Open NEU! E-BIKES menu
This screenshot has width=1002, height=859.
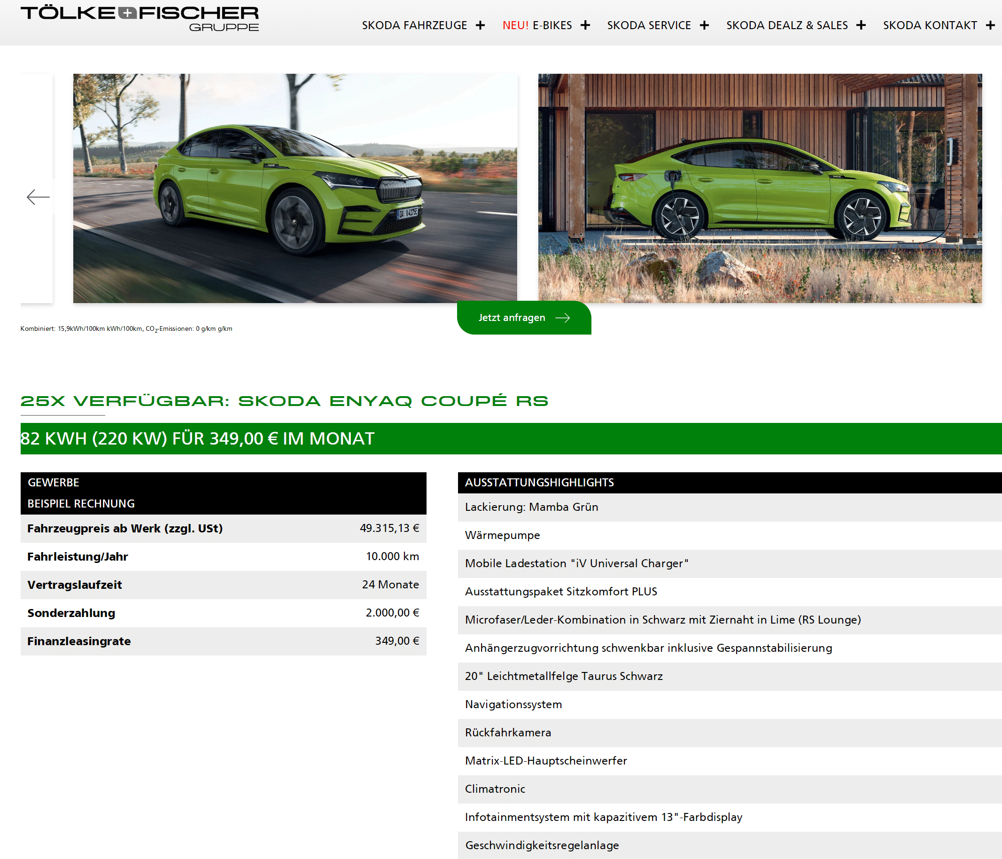click(x=537, y=25)
